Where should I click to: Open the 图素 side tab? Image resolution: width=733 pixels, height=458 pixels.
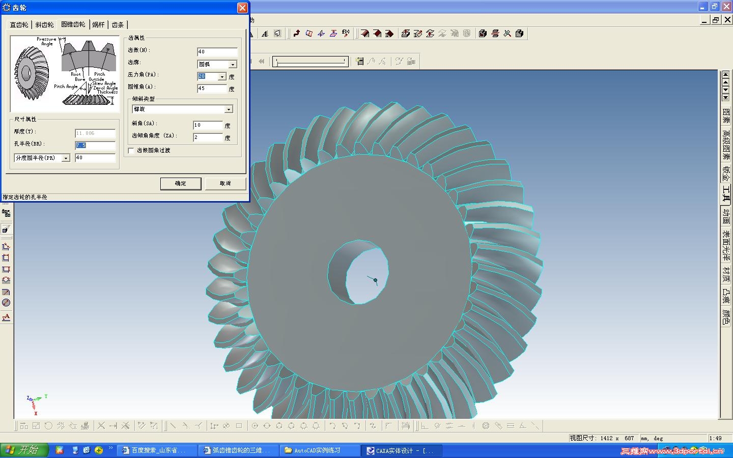click(x=726, y=116)
